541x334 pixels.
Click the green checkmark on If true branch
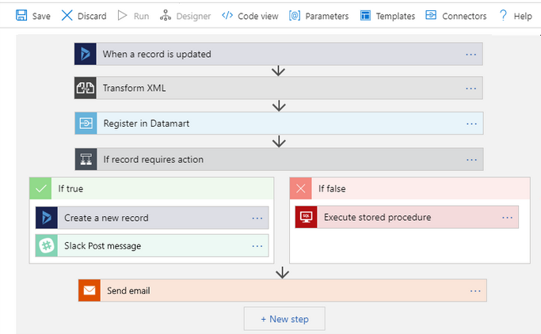click(x=40, y=188)
